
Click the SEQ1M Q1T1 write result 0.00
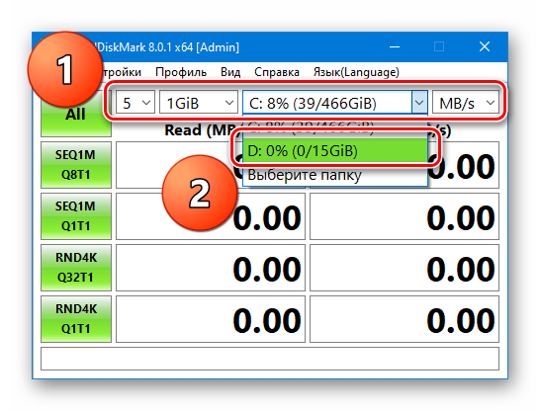pos(405,216)
